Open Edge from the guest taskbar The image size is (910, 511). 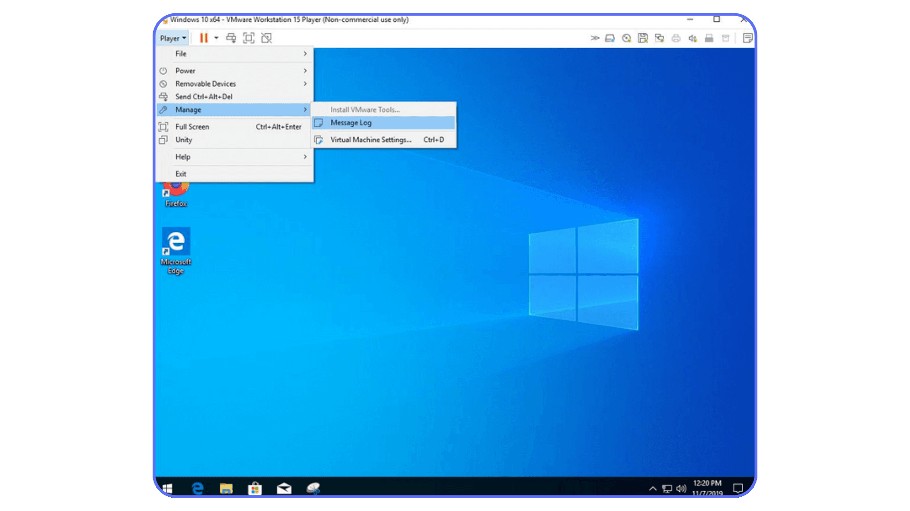tap(198, 488)
